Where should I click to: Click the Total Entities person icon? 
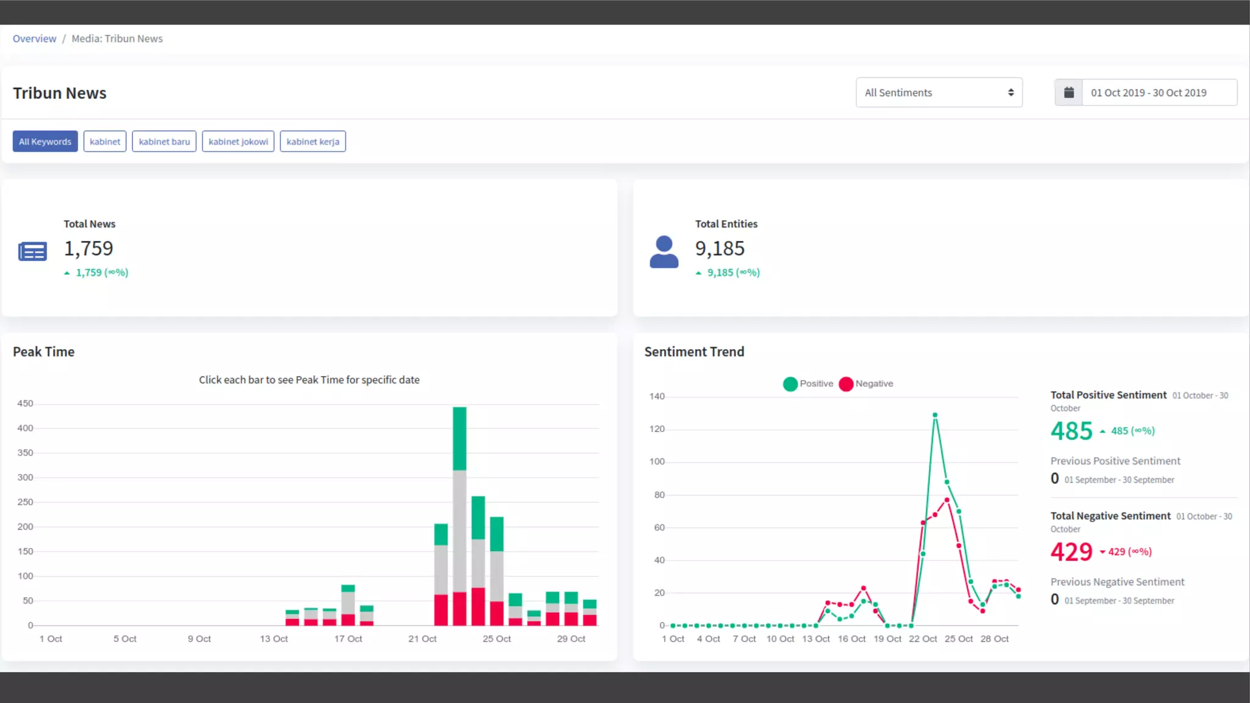(x=664, y=251)
